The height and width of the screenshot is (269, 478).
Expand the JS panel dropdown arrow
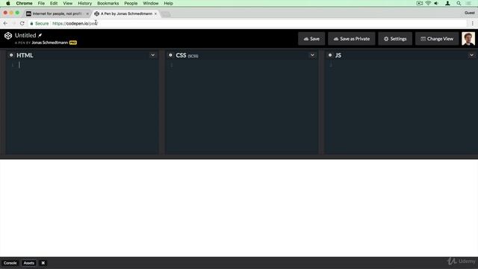pyautogui.click(x=471, y=55)
